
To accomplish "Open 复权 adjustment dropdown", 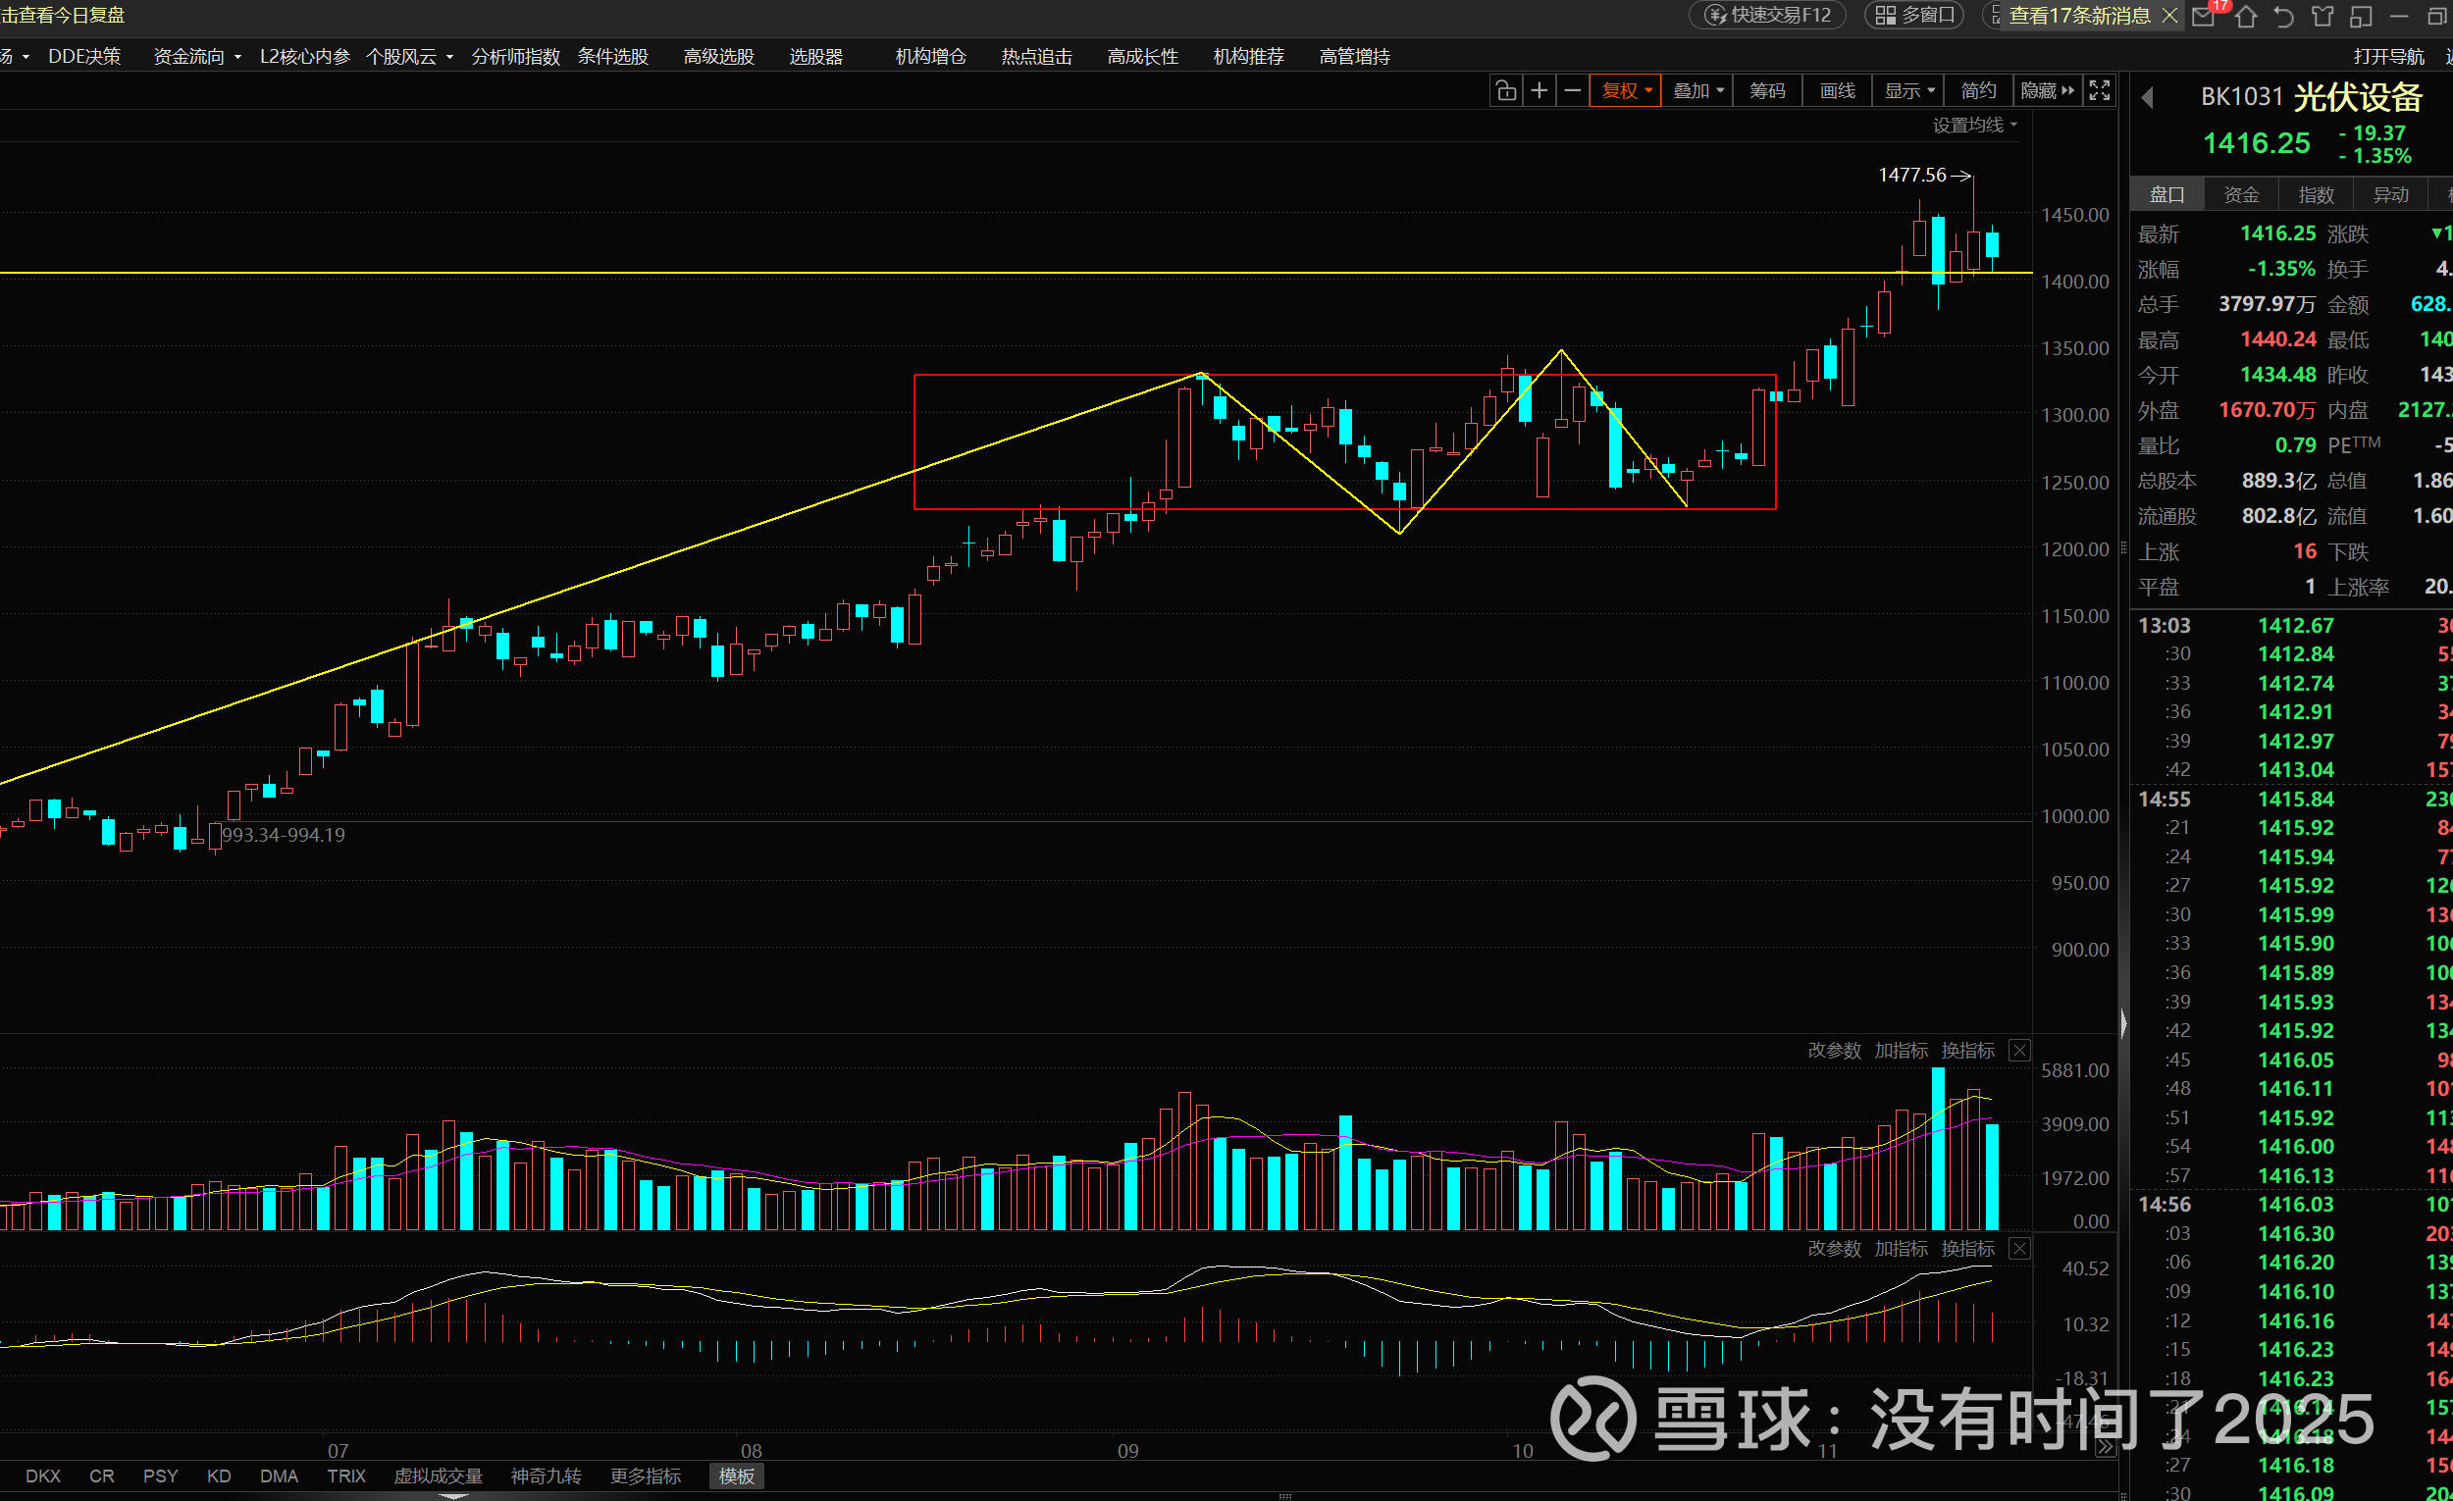I will [x=1626, y=91].
